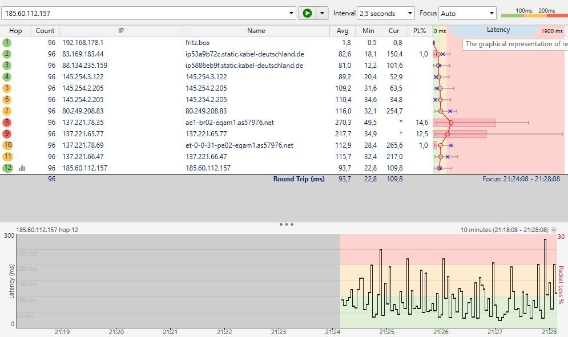
Task: Select hop 9 red circle icon
Action: click(x=7, y=133)
